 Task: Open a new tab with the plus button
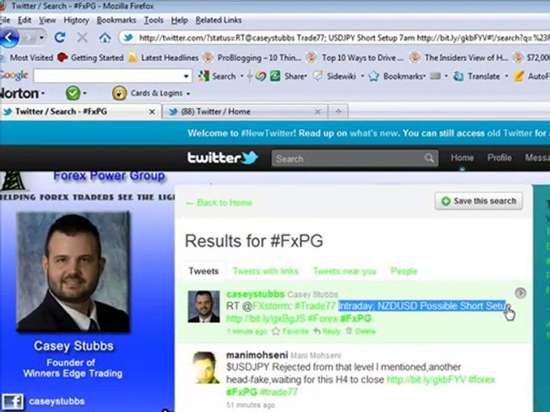click(338, 112)
